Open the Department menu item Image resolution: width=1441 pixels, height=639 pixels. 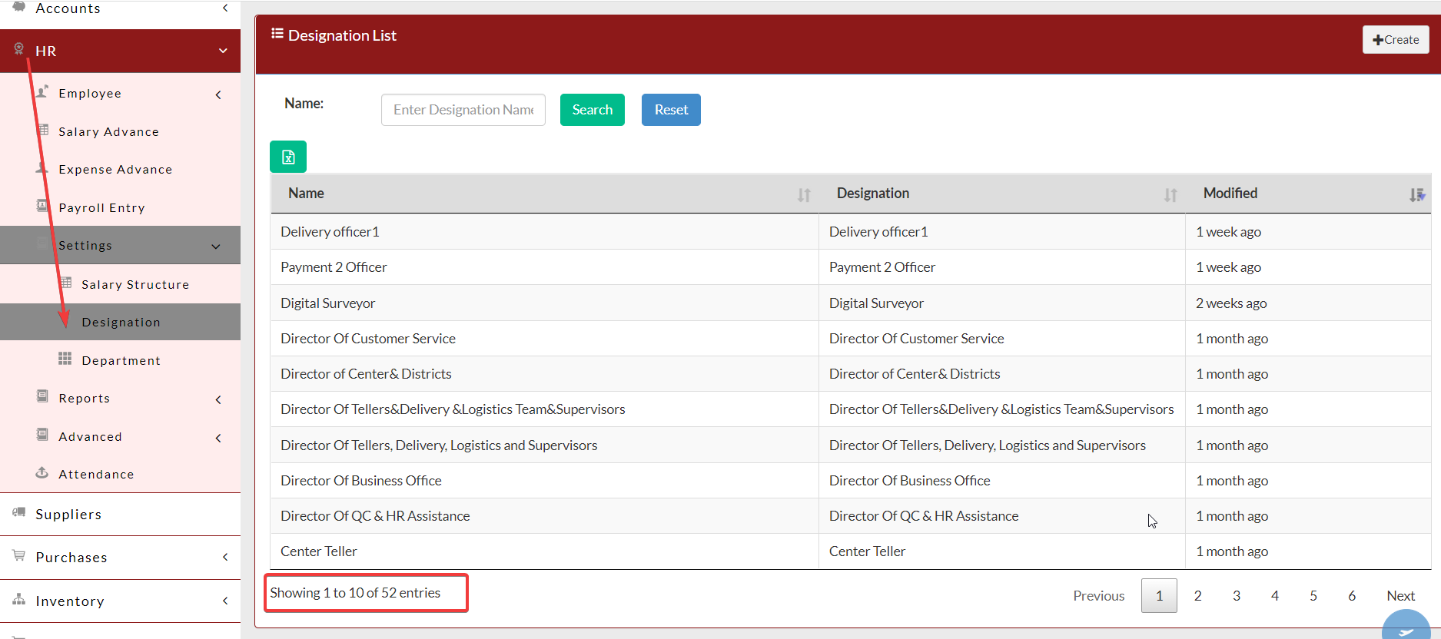[120, 360]
